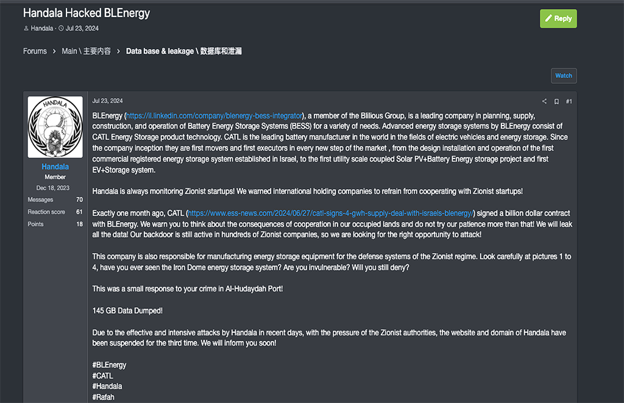
Task: Open the ess-news CATL supply deal link
Action: click(x=330, y=213)
